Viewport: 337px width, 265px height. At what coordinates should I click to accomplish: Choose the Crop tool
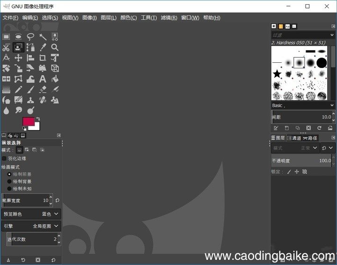[43, 58]
